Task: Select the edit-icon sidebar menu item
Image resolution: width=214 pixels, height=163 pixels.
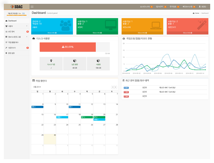Action: [16, 42]
